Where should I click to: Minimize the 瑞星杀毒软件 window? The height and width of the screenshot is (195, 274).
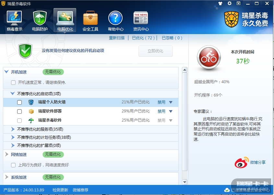[248, 4]
